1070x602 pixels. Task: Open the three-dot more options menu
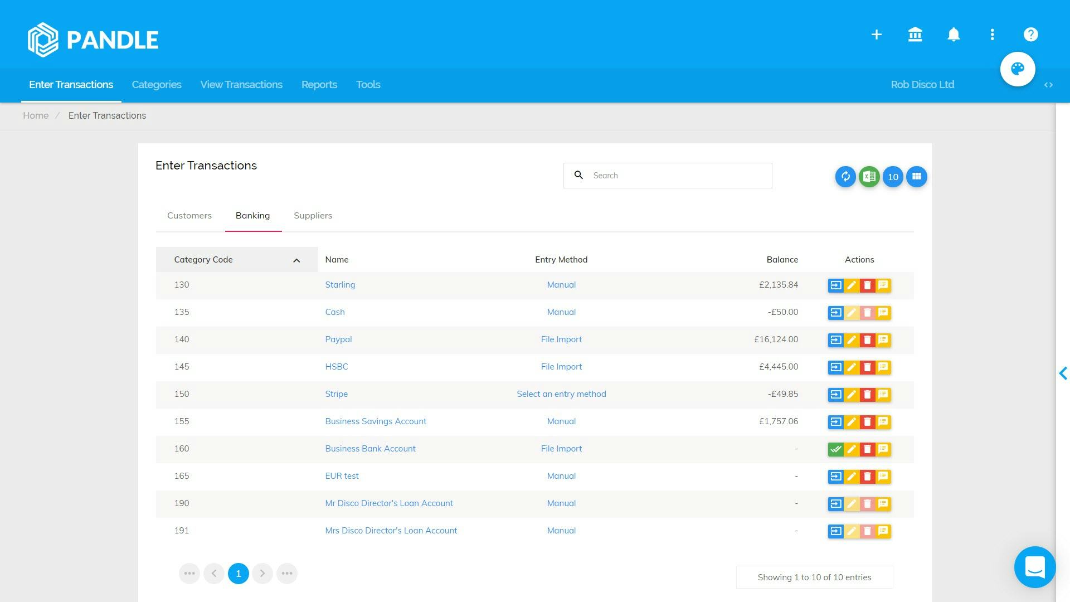point(992,35)
